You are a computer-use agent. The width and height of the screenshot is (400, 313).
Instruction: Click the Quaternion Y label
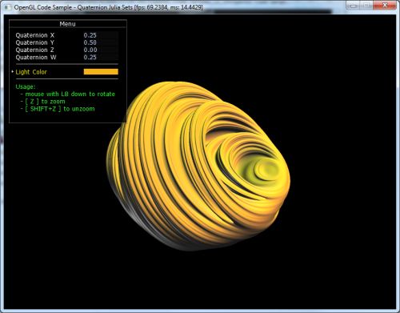point(35,42)
